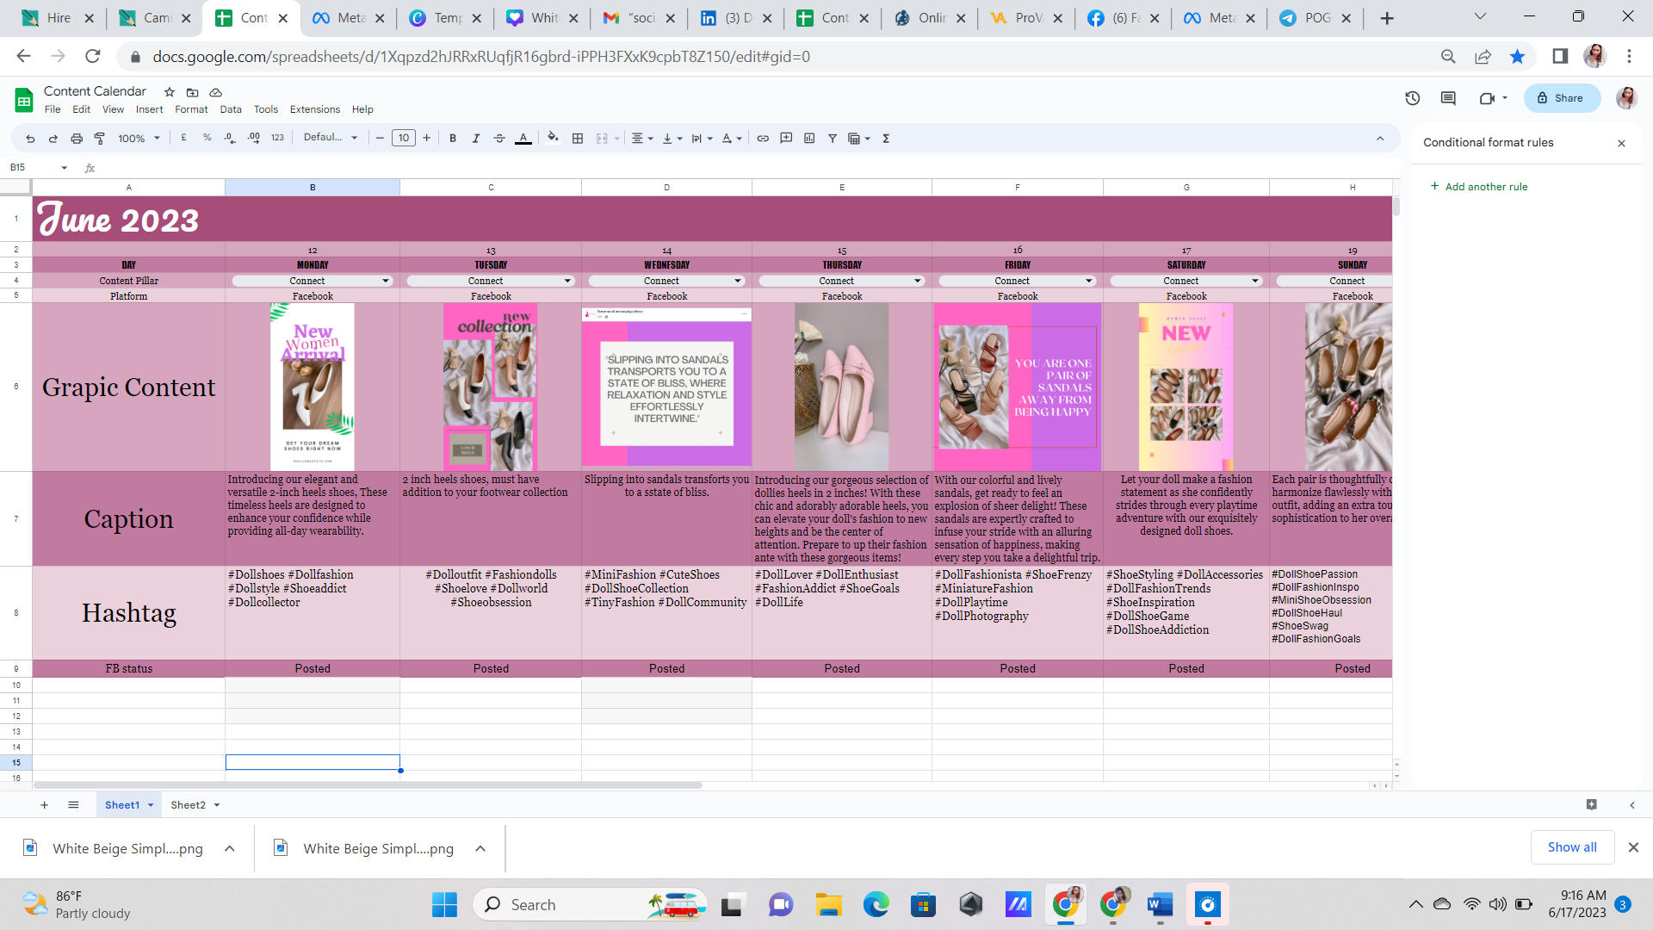Open the fill color picker

[553, 138]
